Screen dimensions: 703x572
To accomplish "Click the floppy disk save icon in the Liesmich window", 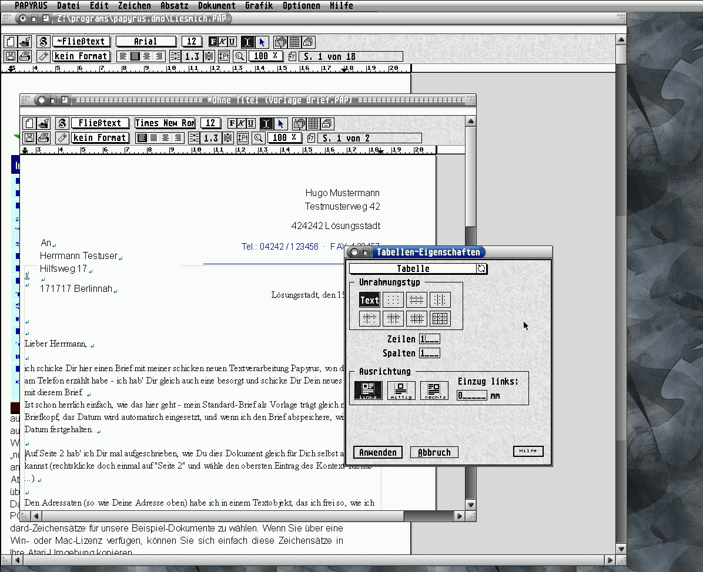I will [10, 56].
